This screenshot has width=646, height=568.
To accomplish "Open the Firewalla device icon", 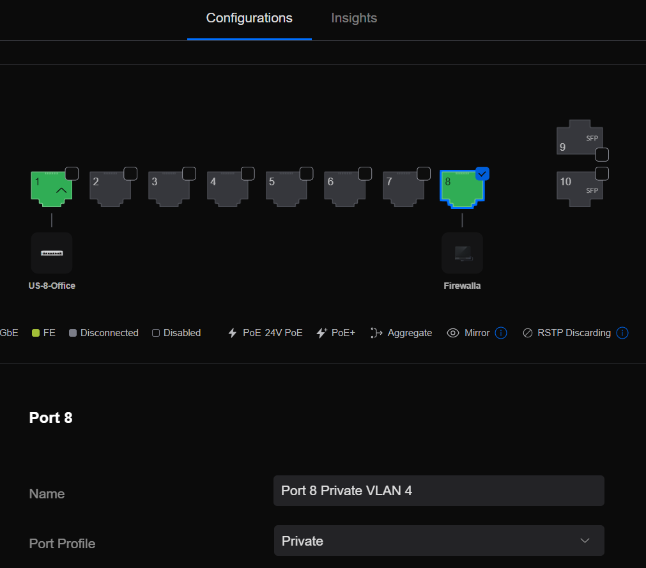I will pos(462,253).
